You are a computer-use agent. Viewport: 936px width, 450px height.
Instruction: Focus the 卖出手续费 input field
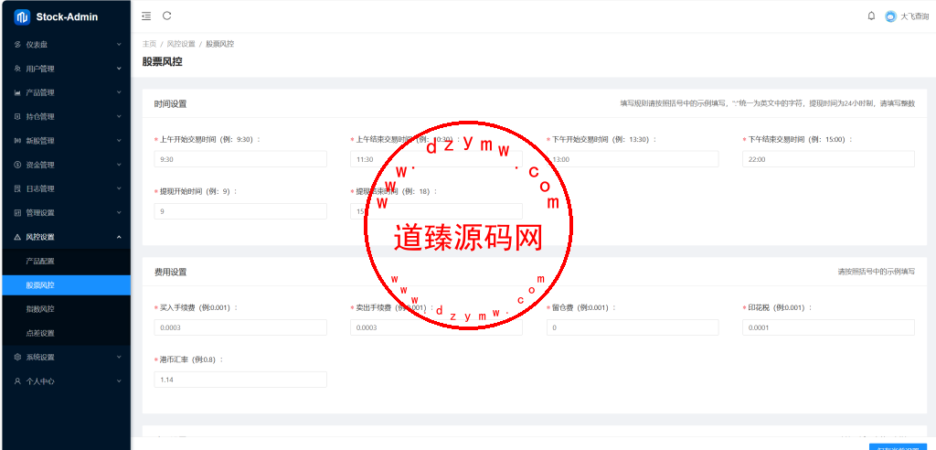[x=436, y=327]
